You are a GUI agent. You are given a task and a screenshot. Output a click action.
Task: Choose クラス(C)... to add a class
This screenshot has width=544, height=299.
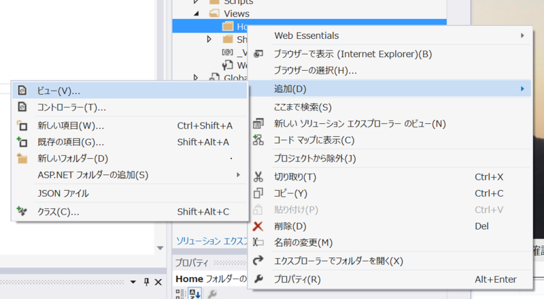coord(129,211)
